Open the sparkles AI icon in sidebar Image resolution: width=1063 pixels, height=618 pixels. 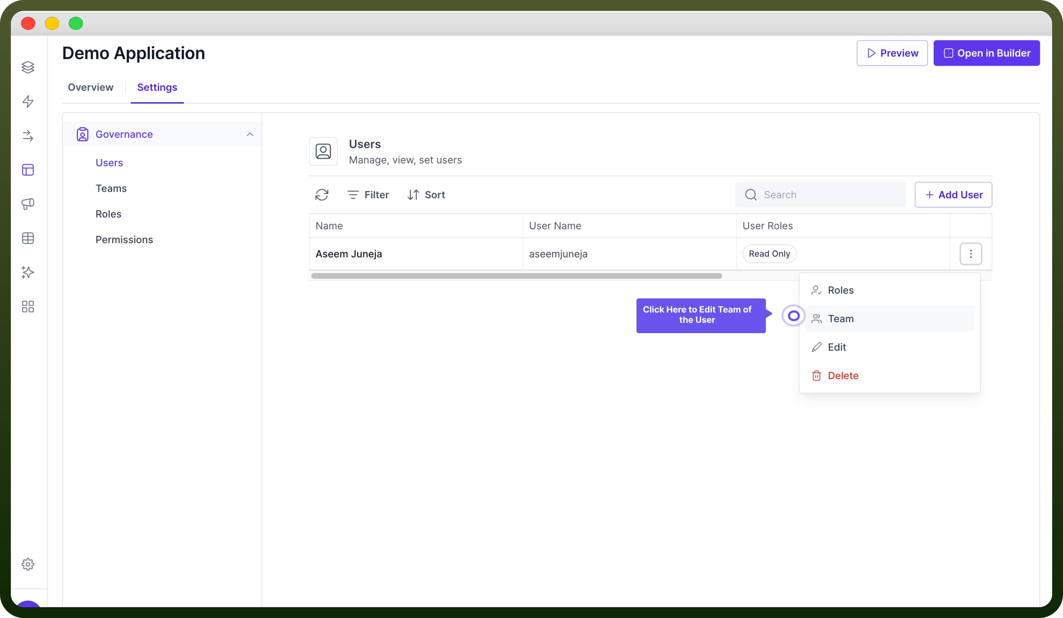click(x=28, y=272)
